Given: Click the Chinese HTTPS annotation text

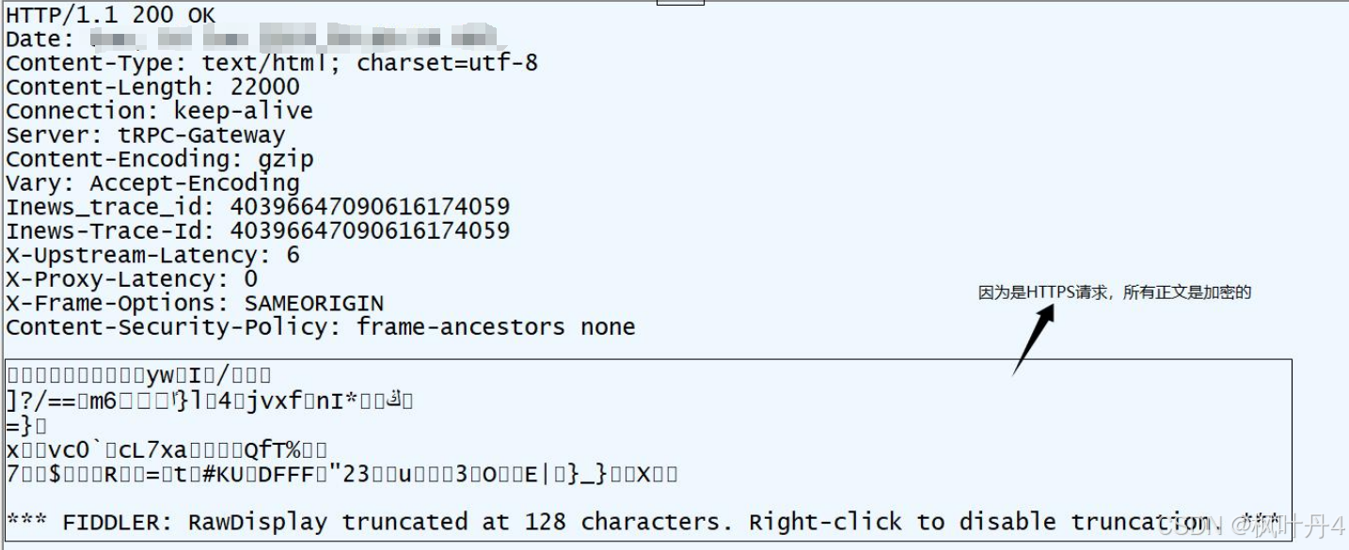Looking at the screenshot, I should tap(1115, 292).
